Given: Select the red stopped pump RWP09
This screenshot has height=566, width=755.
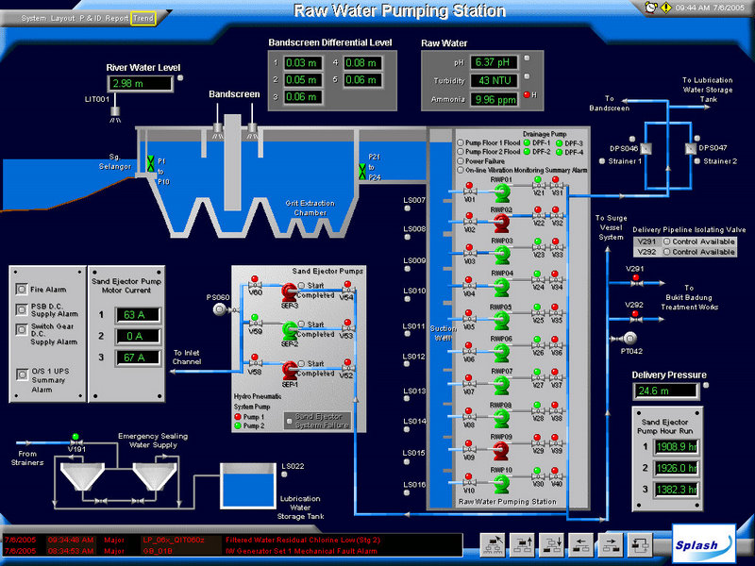Looking at the screenshot, I should pos(502,451).
